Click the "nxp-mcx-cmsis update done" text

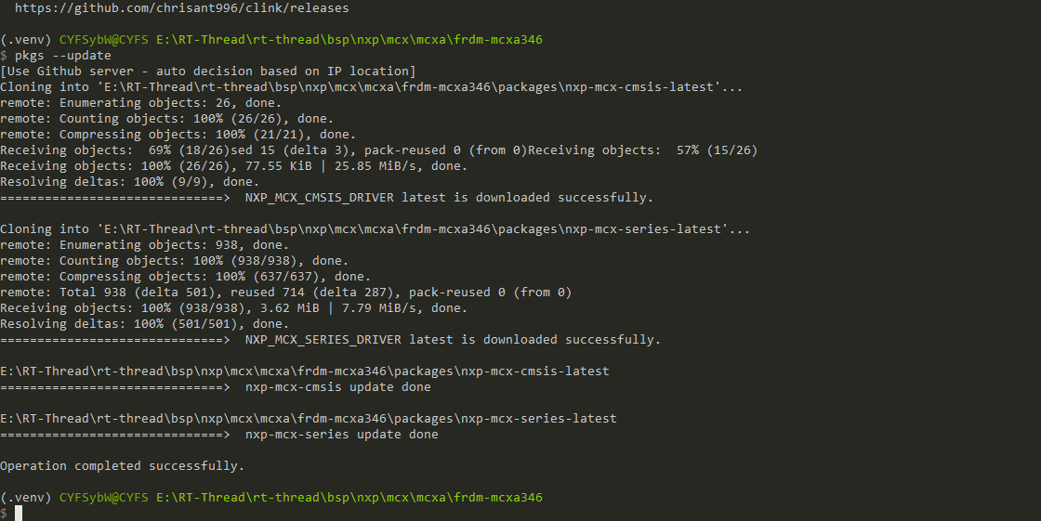pos(337,386)
